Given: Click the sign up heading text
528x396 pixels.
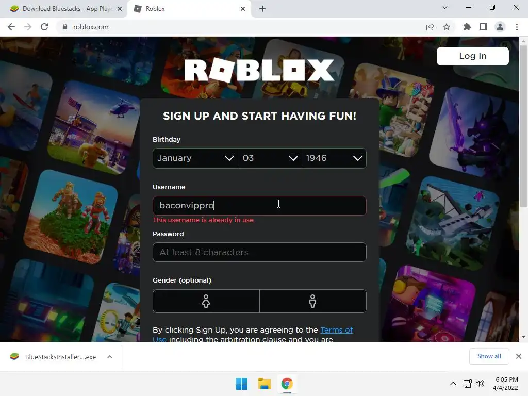Looking at the screenshot, I should [x=259, y=116].
